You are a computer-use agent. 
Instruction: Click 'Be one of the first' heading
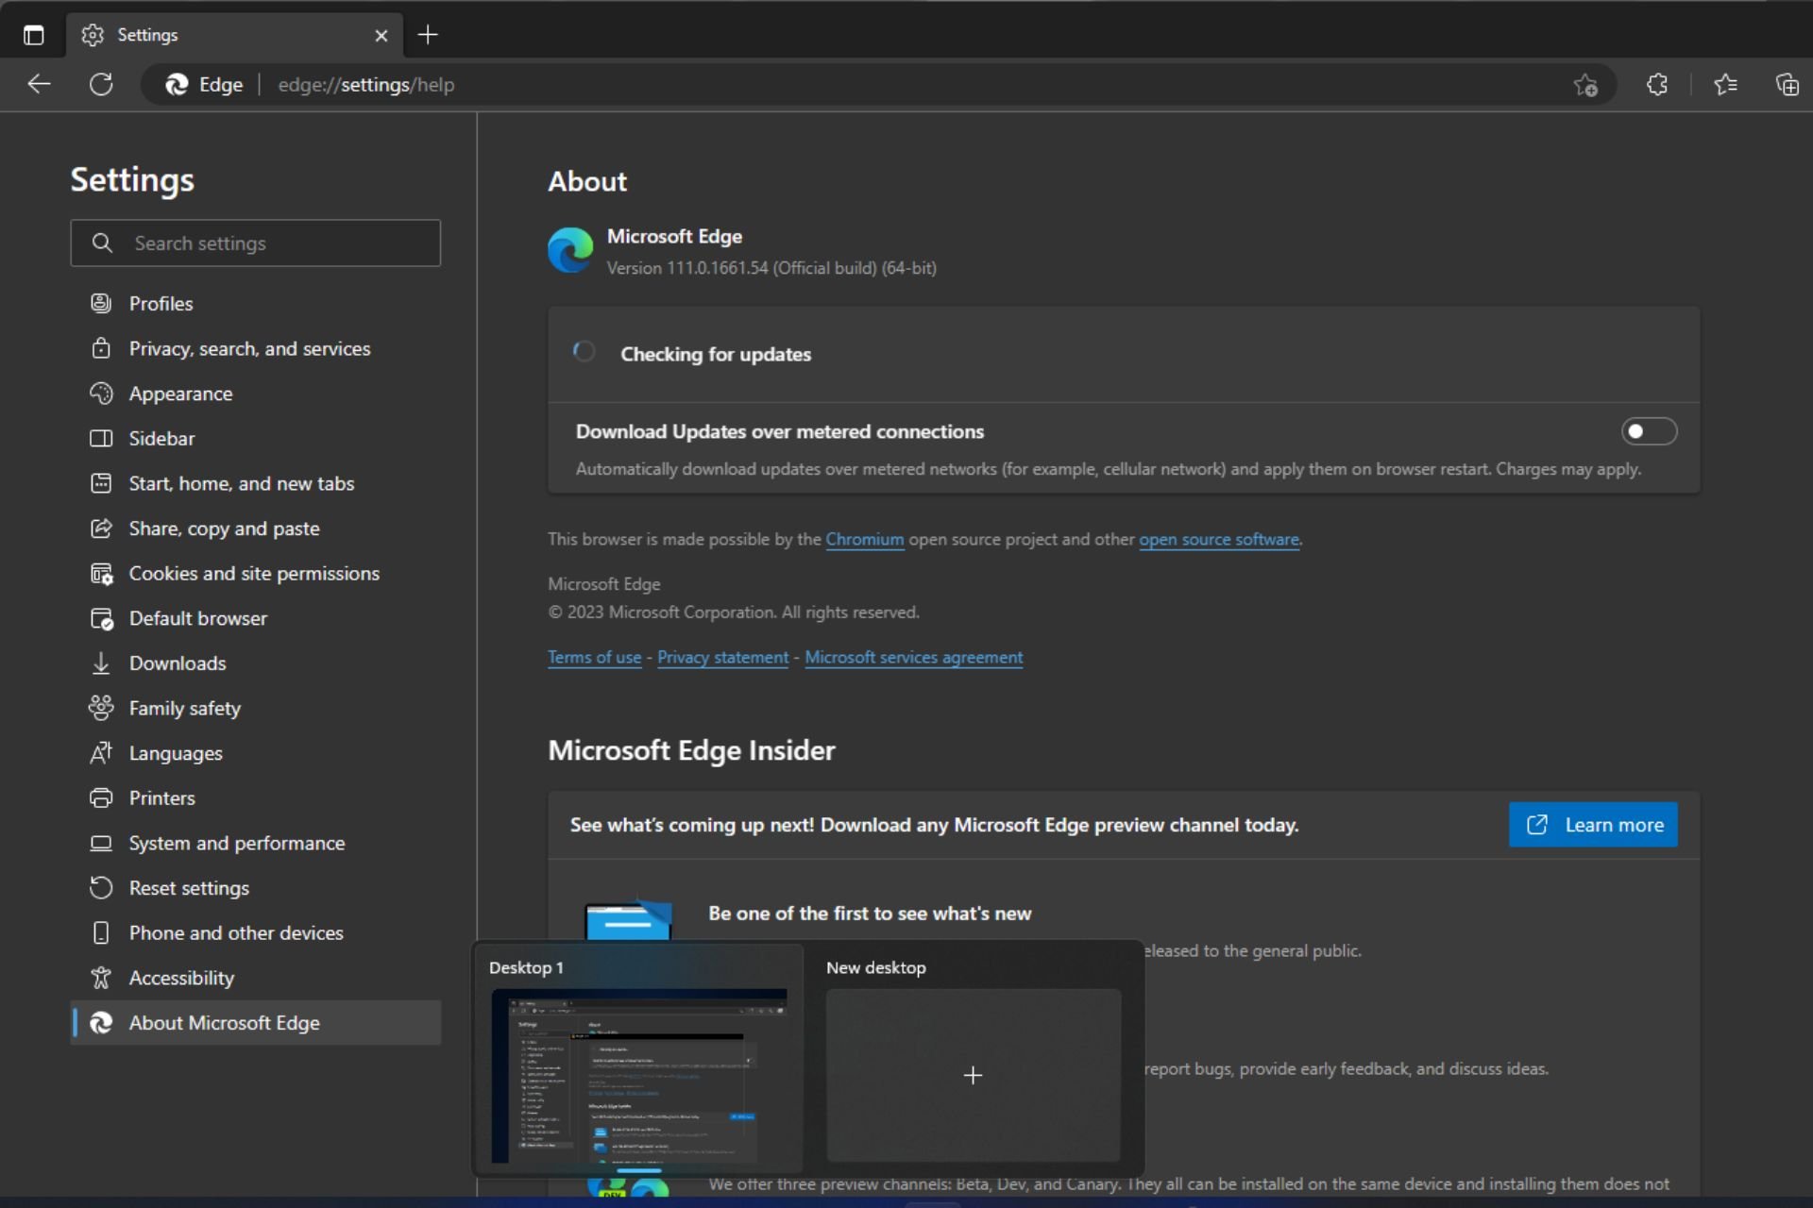coord(870,914)
